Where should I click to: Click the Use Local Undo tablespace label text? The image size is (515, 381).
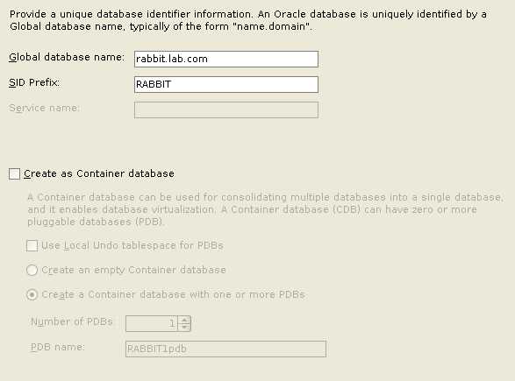point(132,245)
